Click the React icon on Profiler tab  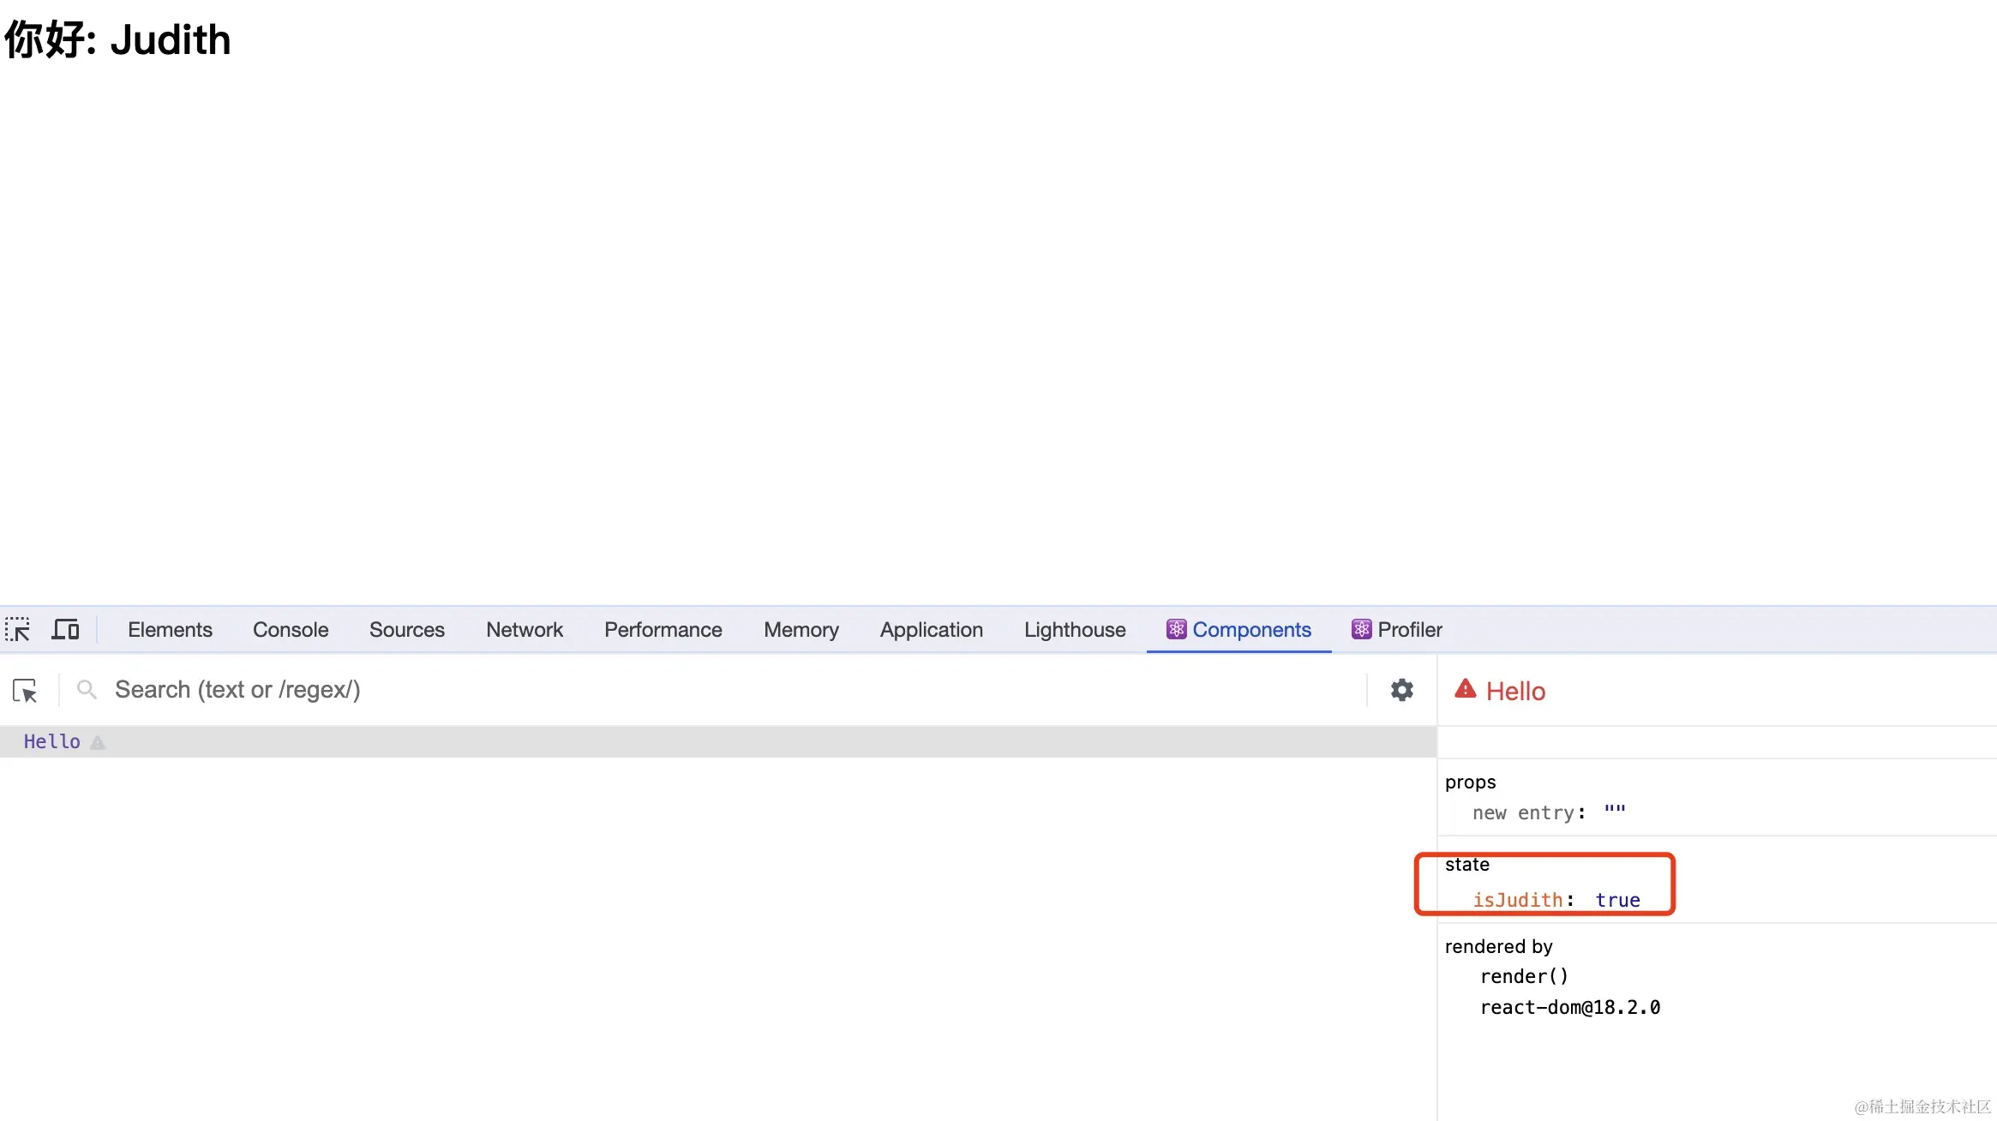pyautogui.click(x=1361, y=630)
